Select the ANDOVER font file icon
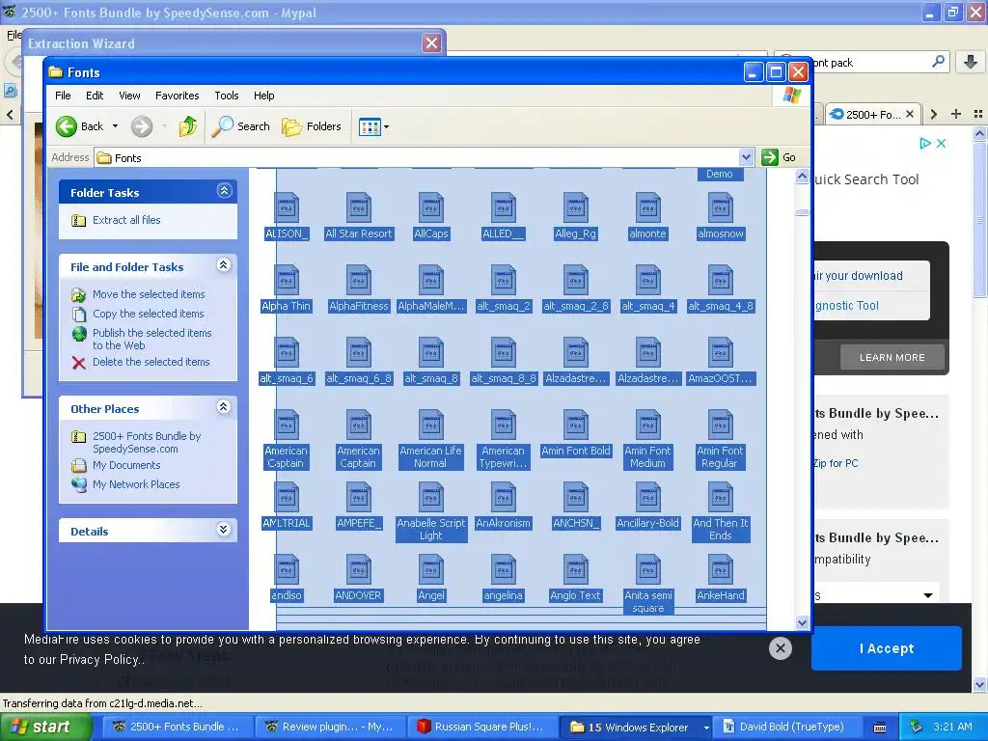 tap(359, 570)
